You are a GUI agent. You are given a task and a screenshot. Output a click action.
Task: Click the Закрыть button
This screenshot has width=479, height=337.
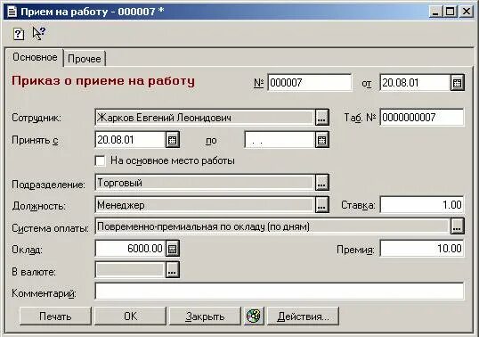pos(205,316)
